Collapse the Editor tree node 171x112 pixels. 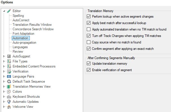coord(4,11)
